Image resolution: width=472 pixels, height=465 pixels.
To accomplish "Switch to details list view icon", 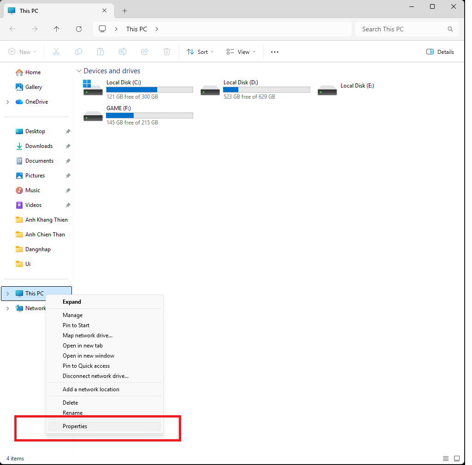I will coord(446,459).
